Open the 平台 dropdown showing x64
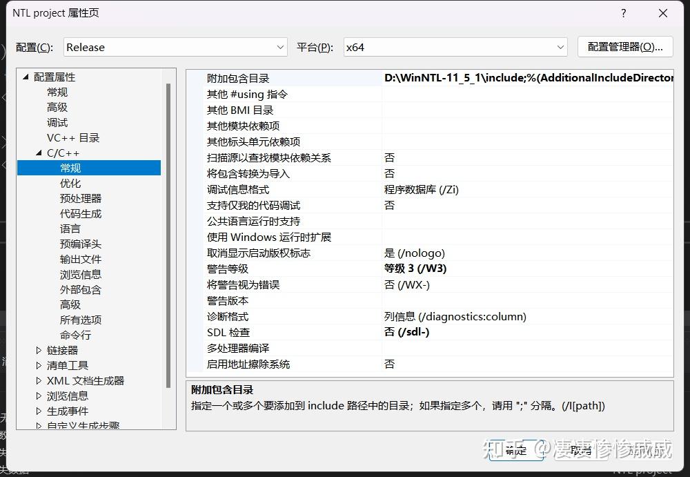Screen dimensions: 690x477 point(455,47)
